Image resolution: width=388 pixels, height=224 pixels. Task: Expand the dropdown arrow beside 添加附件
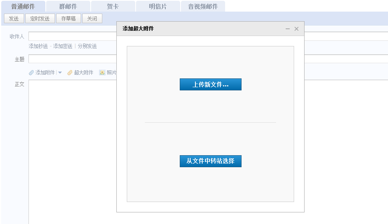click(60, 72)
